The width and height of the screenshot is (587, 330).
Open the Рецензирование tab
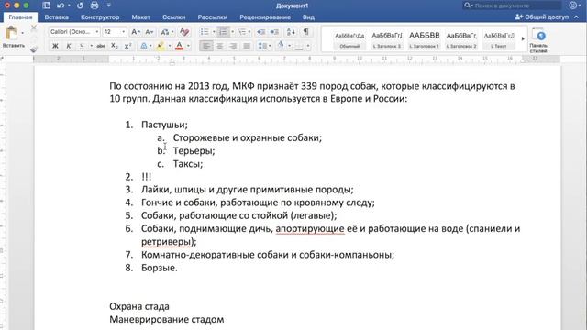pyautogui.click(x=265, y=17)
